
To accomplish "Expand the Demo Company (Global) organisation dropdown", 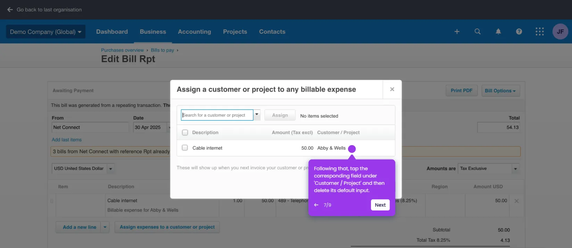I will click(45, 32).
